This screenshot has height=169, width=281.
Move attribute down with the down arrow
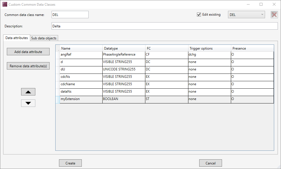pos(28,103)
